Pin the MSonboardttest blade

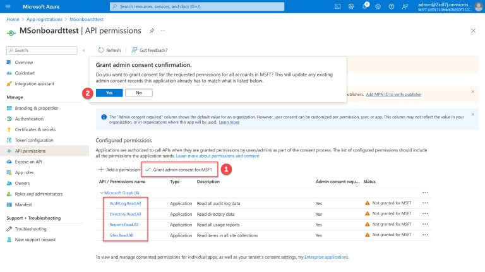(152, 30)
